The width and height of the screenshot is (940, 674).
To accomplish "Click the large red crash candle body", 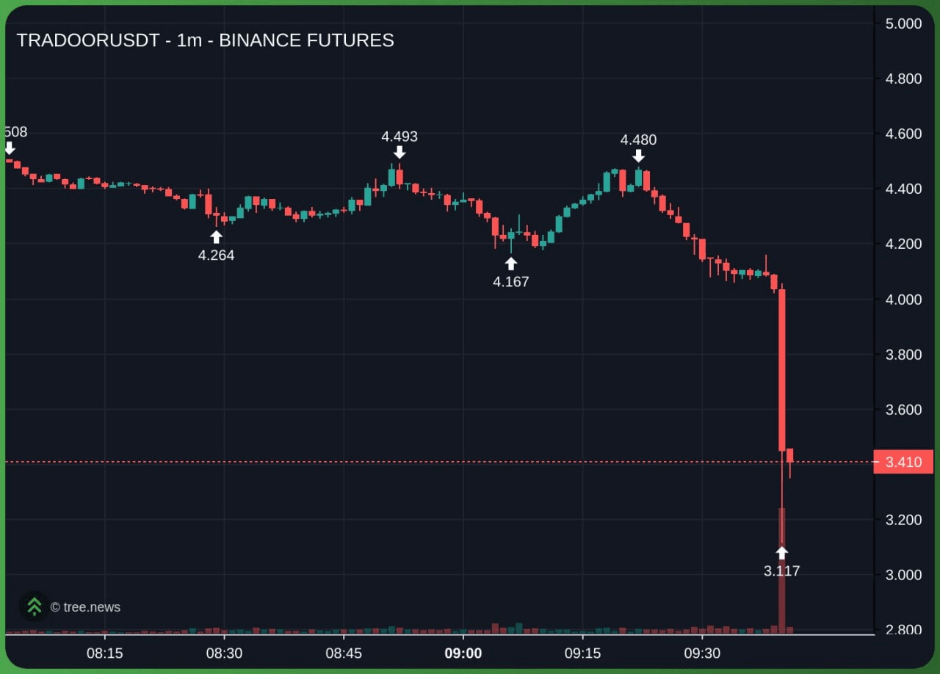I will (782, 367).
